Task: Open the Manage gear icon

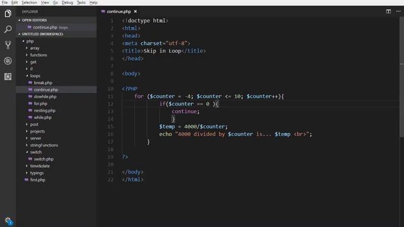Action: pyautogui.click(x=8, y=221)
